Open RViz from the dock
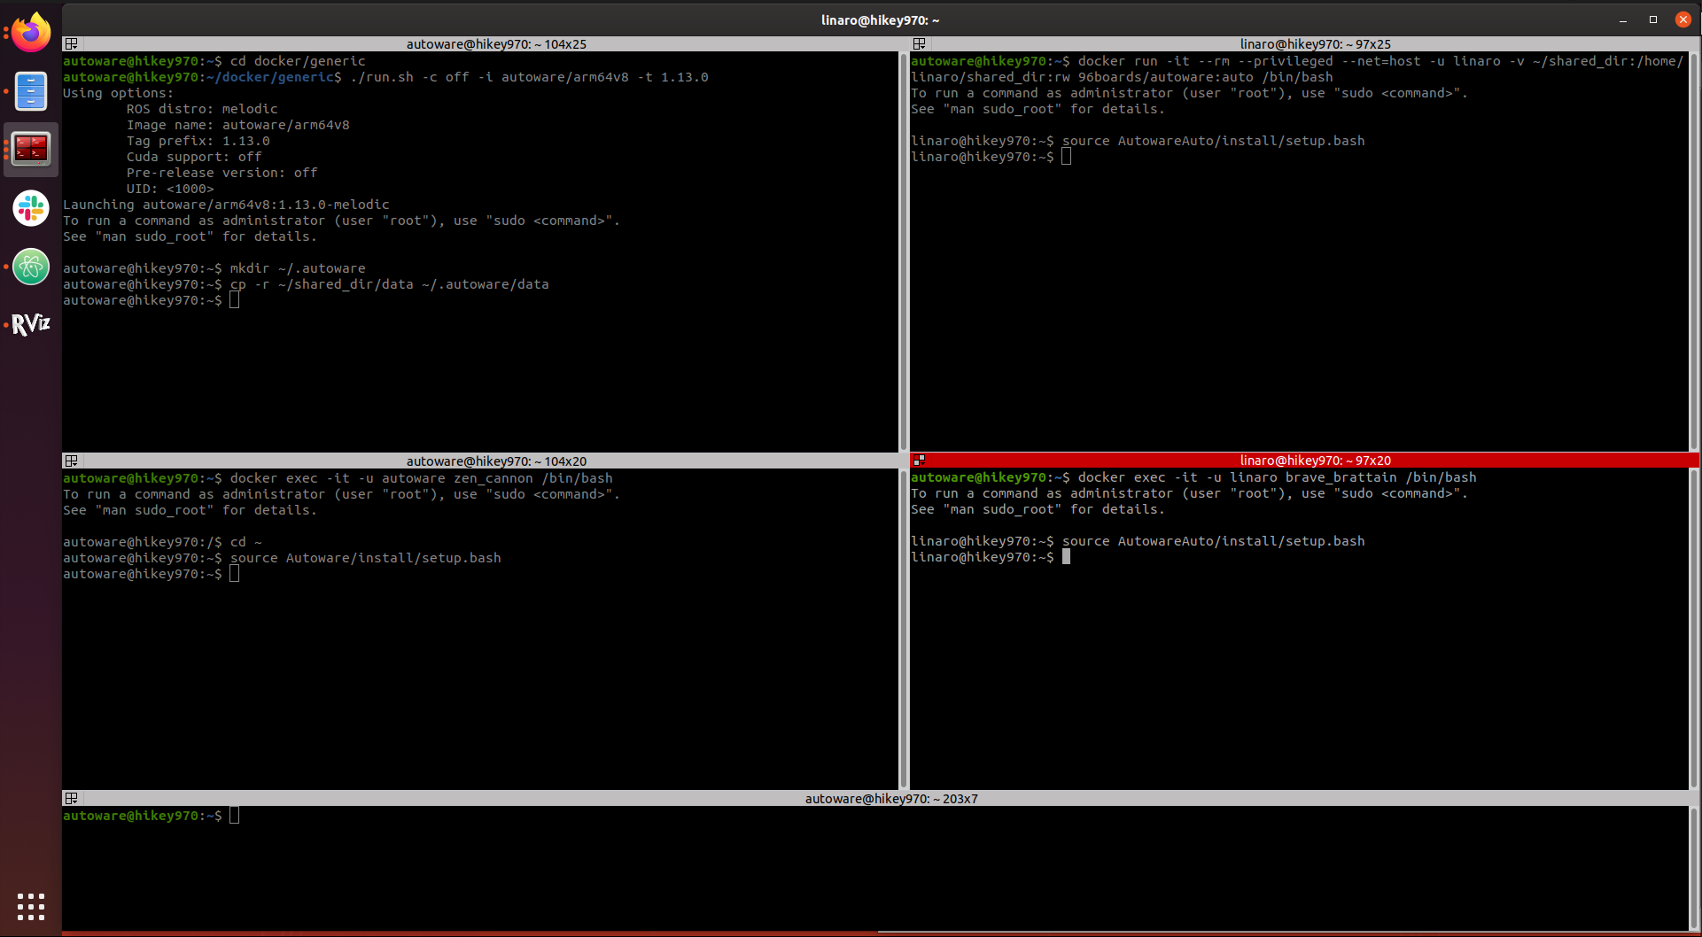 click(x=31, y=325)
